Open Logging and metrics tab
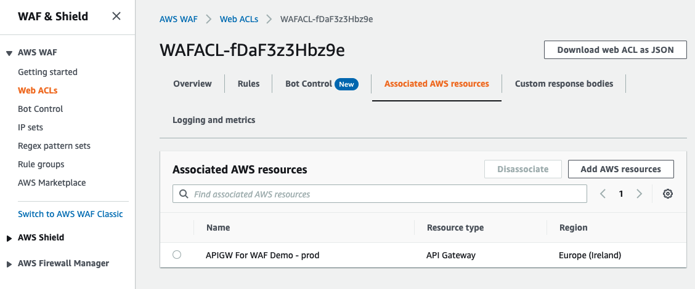This screenshot has width=695, height=289. point(214,120)
